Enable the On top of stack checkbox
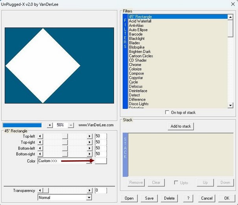This screenshot has height=205, width=238. (x=168, y=113)
